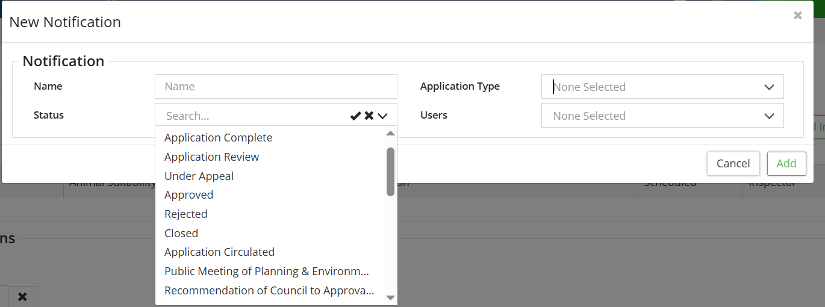Expand the Users dropdown

point(662,116)
